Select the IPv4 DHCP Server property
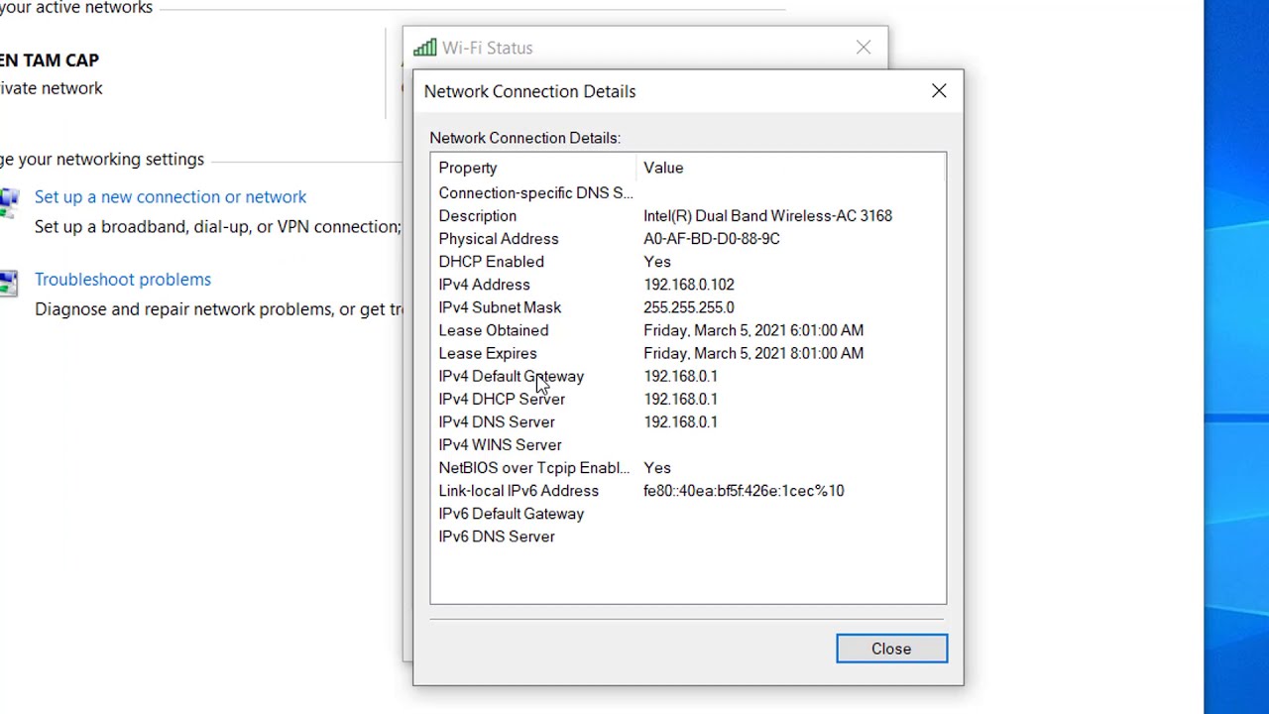Viewport: 1269px width, 714px height. tap(502, 399)
